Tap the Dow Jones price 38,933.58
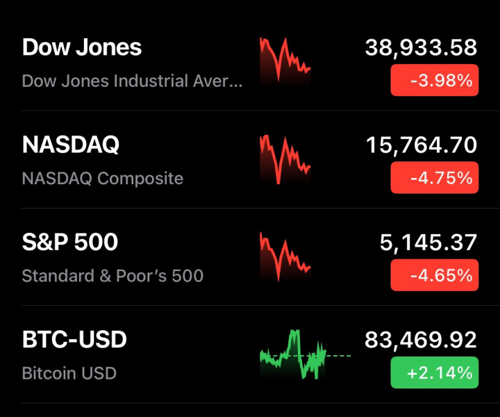The height and width of the screenshot is (417, 500). point(421,47)
